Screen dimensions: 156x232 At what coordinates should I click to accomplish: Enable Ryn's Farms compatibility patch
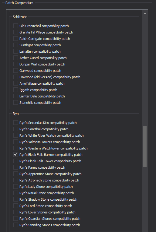[x=15, y=167]
